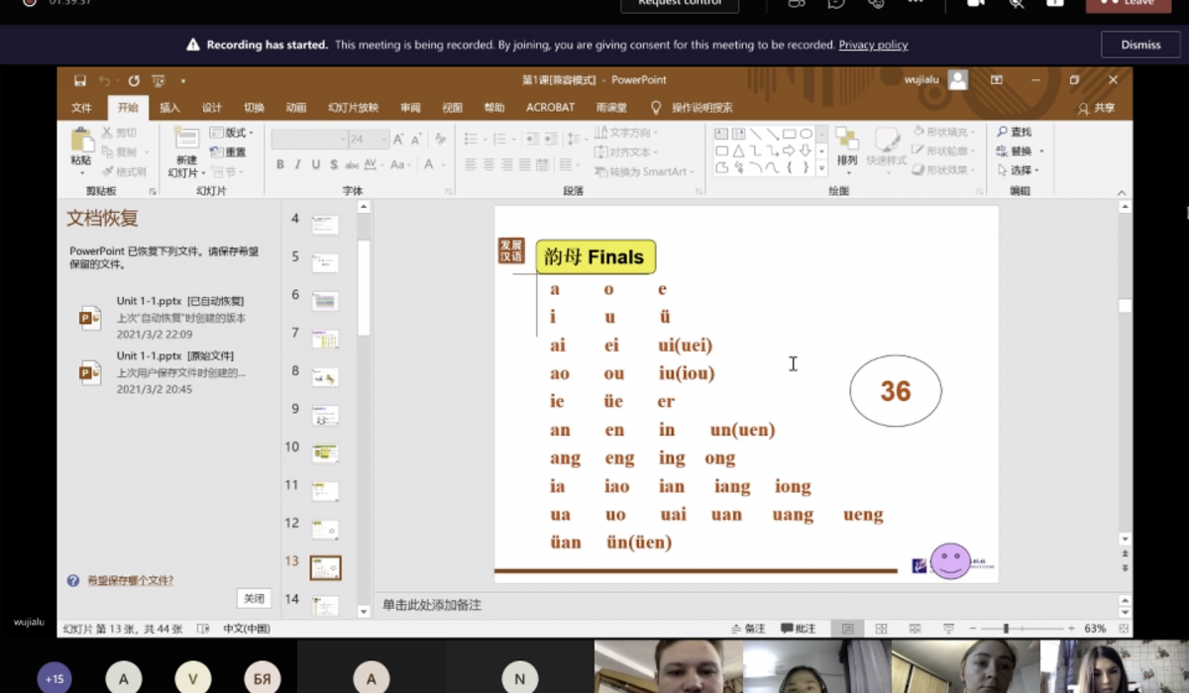Open the Layout (版式) dropdown
This screenshot has width=1189, height=693.
[233, 133]
